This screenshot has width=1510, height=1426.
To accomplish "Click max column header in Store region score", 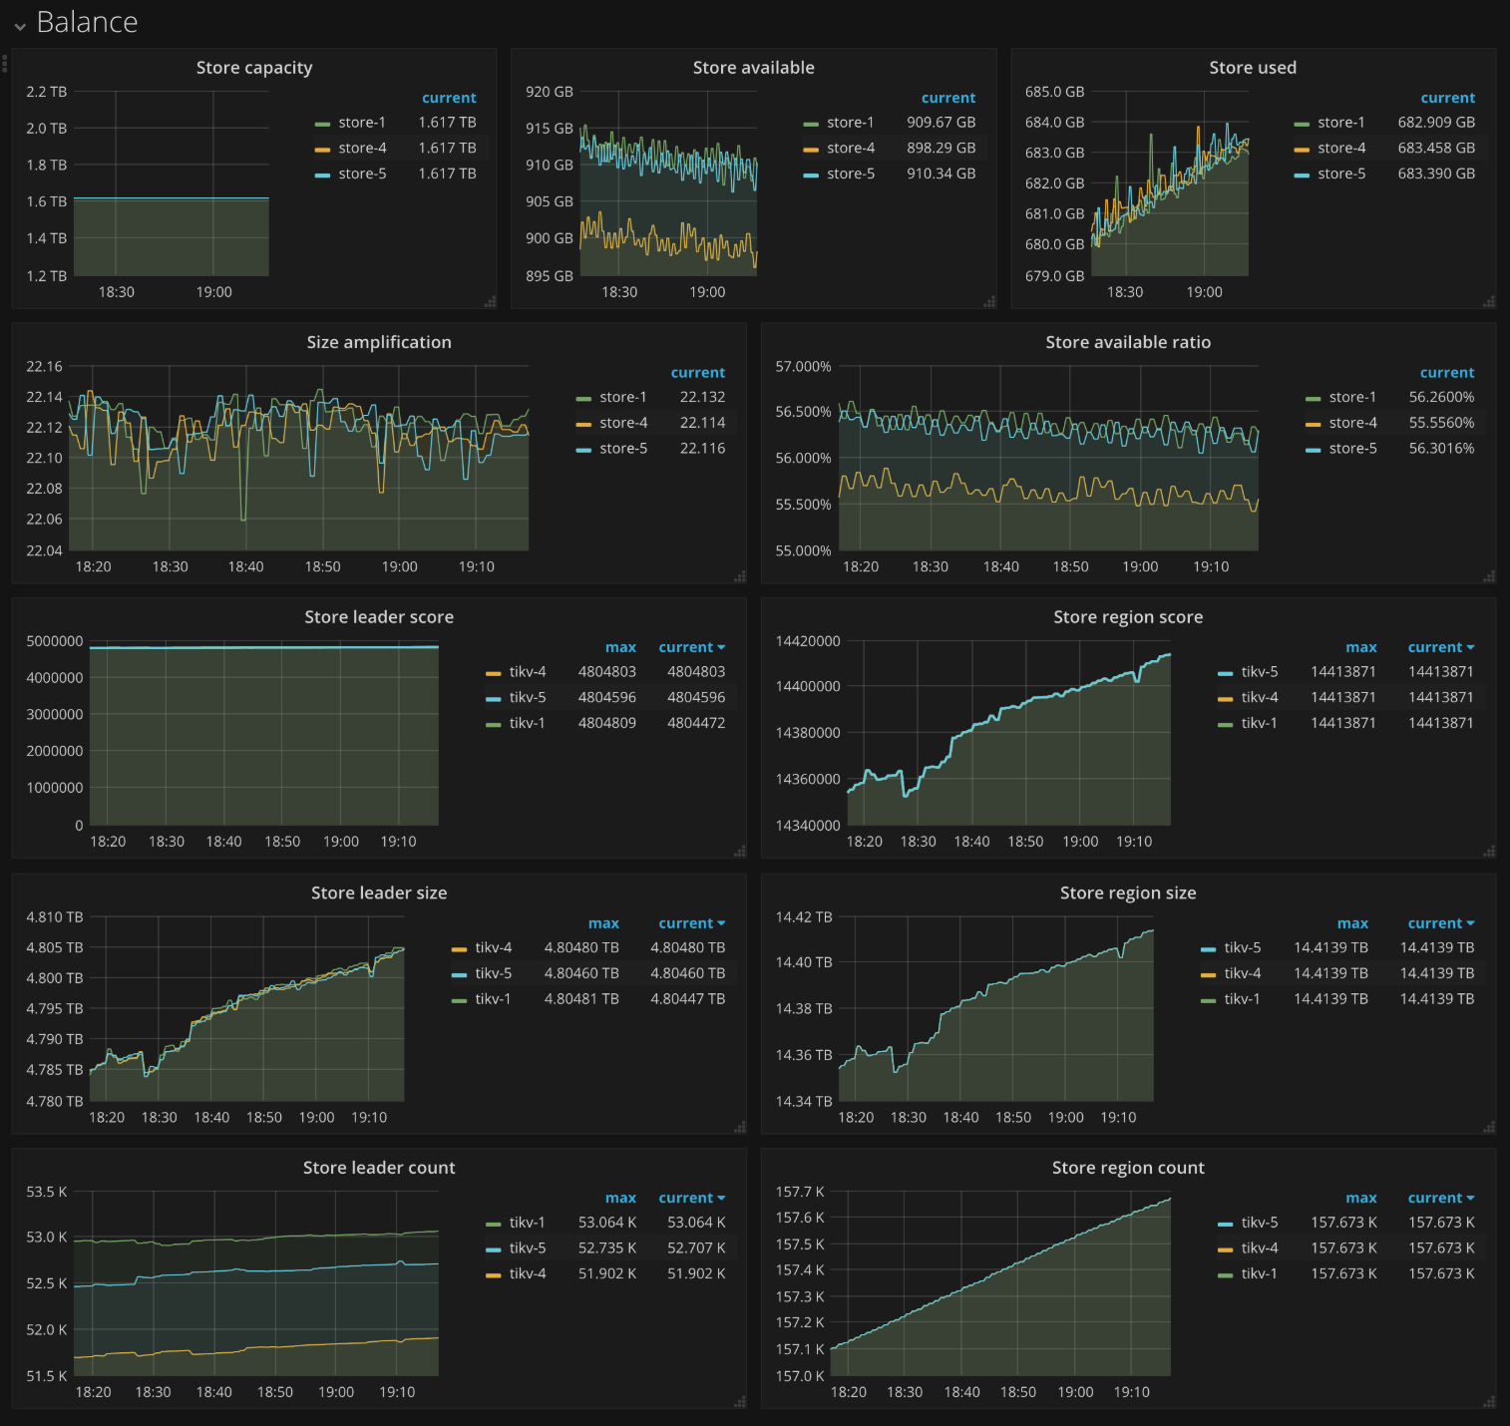I will tap(1360, 647).
